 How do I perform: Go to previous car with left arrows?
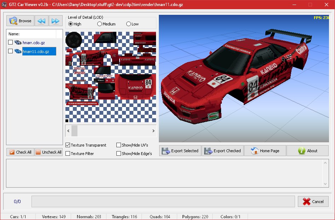[41, 21]
